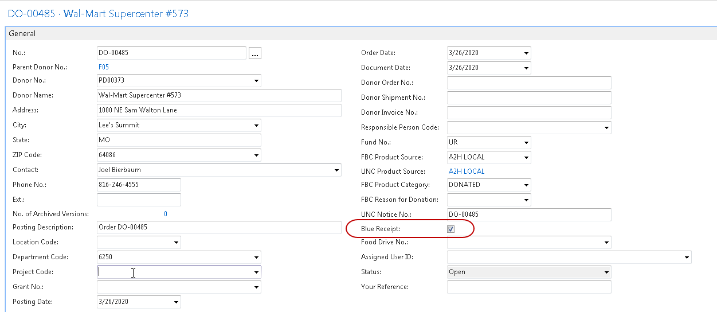
Task: Toggle the Blue Receipt checkbox
Action: [x=451, y=229]
